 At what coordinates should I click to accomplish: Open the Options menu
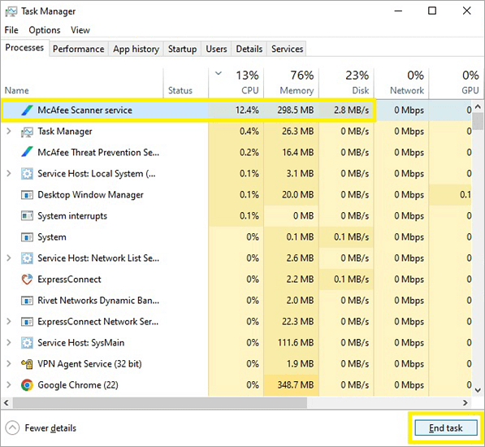45,30
